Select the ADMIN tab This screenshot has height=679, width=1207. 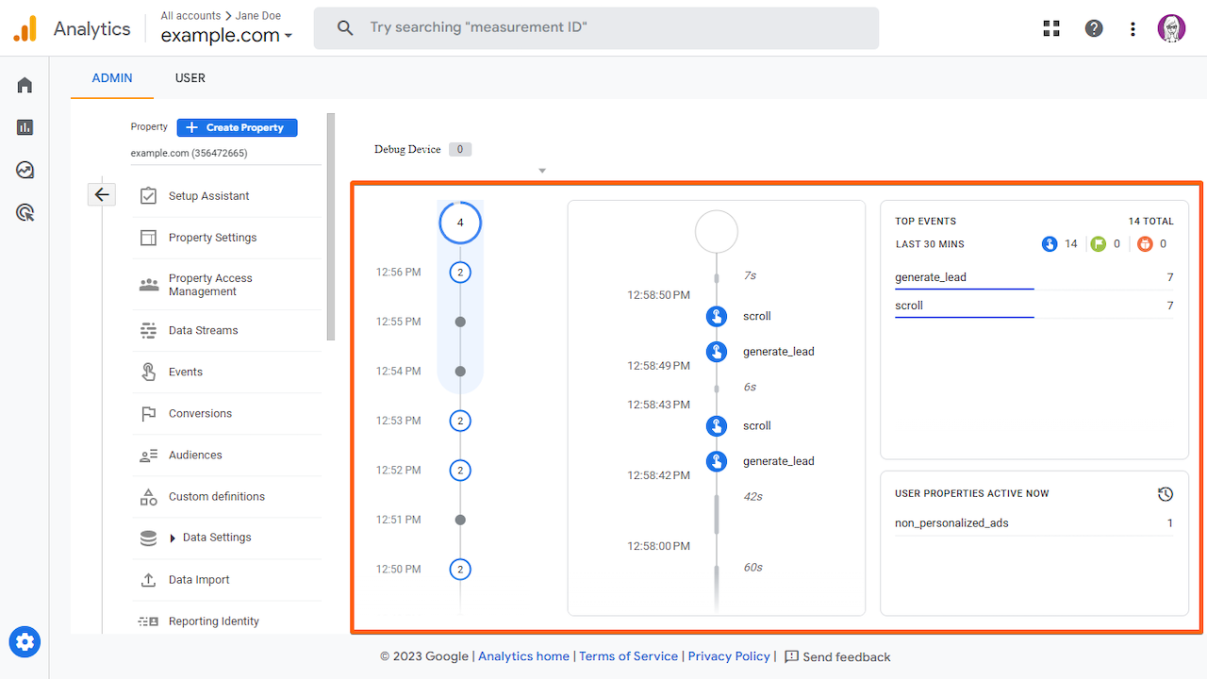[111, 77]
